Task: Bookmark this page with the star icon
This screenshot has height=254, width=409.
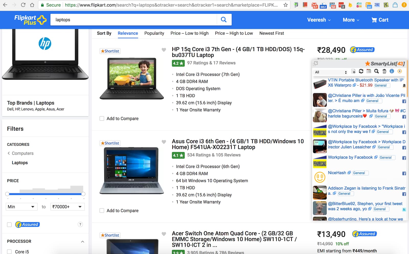Action: click(x=286, y=5)
